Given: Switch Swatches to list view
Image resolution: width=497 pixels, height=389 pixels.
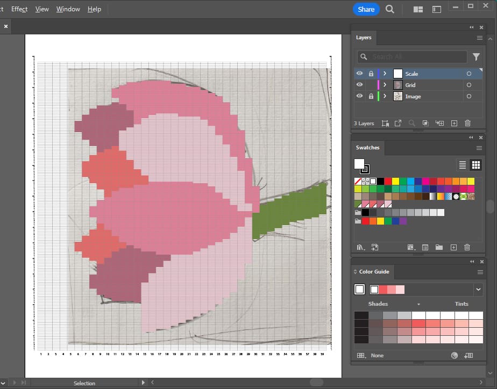Looking at the screenshot, I should (462, 165).
